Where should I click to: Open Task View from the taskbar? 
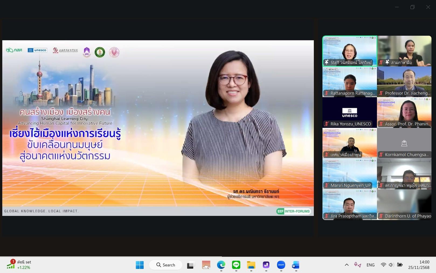(191, 265)
